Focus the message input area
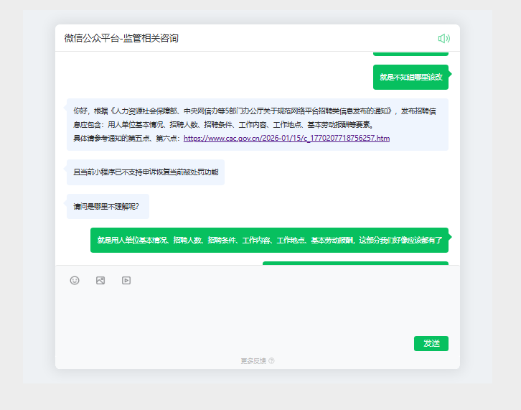521x410 pixels. coord(258,311)
